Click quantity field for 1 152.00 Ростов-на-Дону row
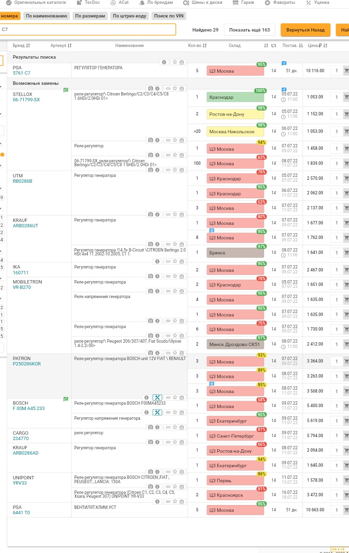 [x=336, y=114]
